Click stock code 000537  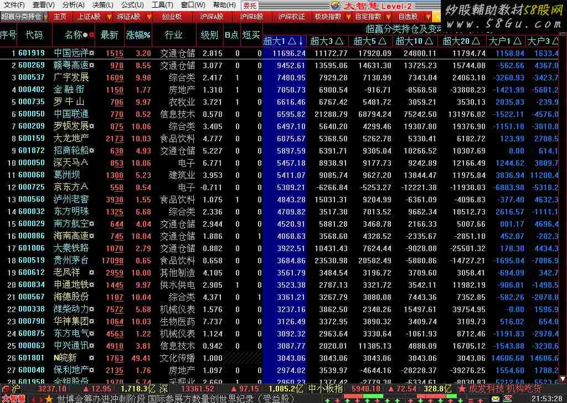coord(32,78)
